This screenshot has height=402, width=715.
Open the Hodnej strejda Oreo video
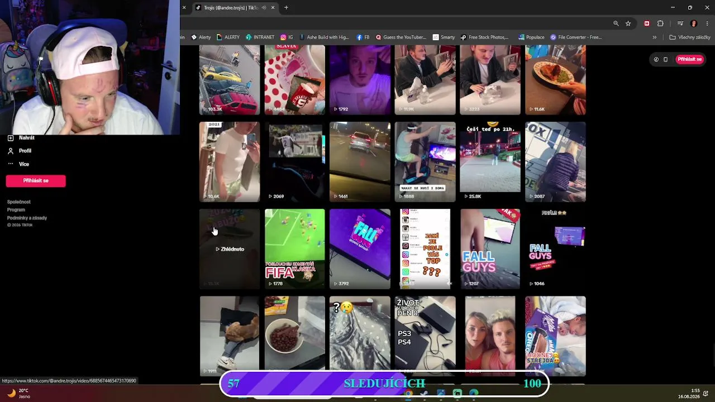pyautogui.click(x=555, y=336)
